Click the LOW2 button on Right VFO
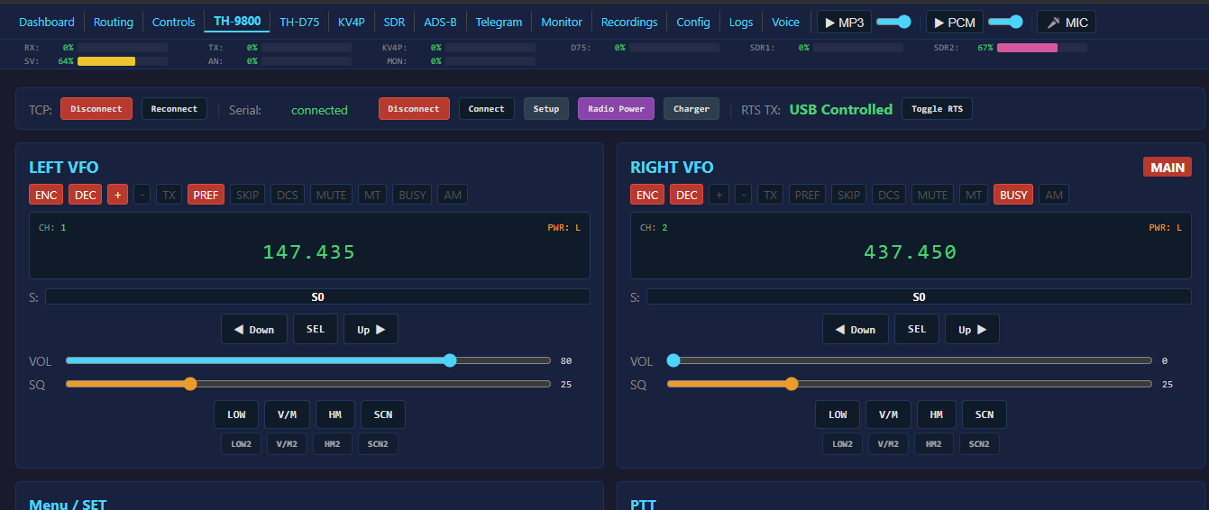This screenshot has width=1209, height=510. pos(842,443)
